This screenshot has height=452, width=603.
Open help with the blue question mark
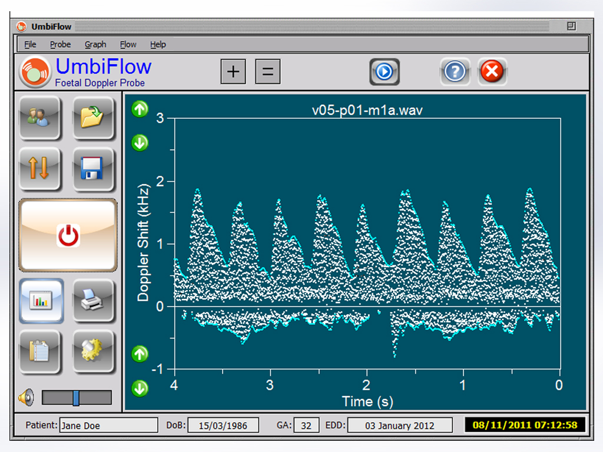(x=455, y=72)
